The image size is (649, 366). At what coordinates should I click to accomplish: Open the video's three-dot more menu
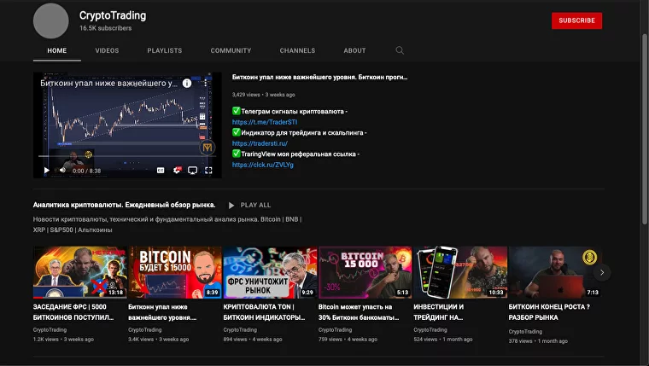click(x=206, y=84)
